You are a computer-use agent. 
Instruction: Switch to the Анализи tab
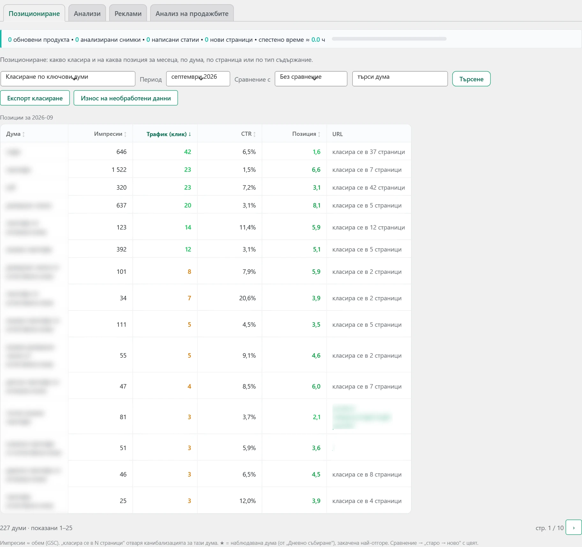coord(87,13)
